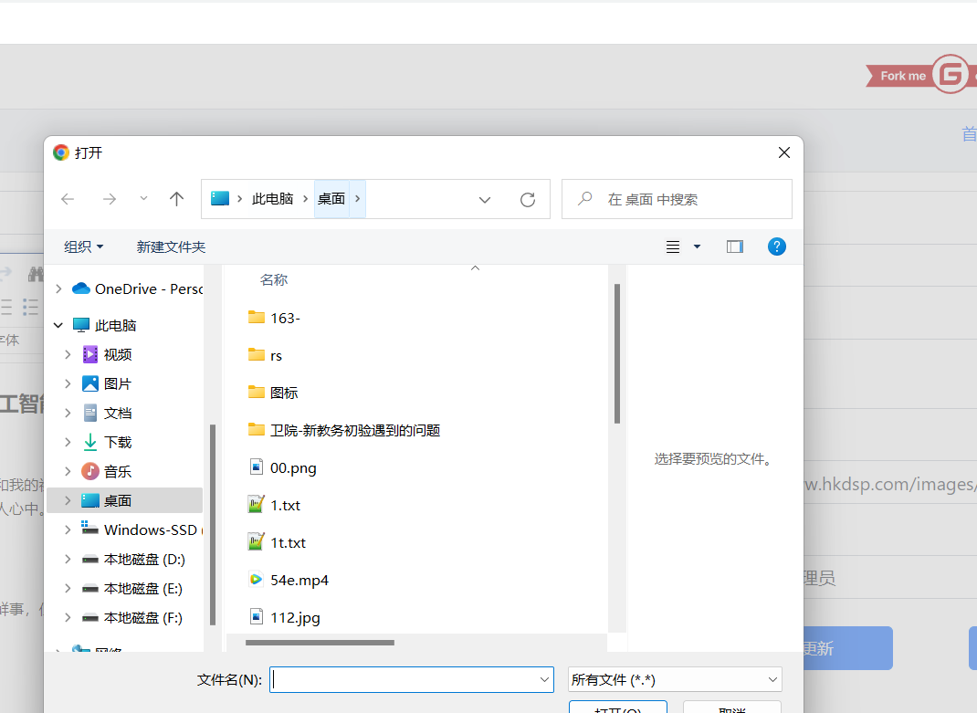The height and width of the screenshot is (713, 977).
Task: Click the address bar folder icon
Action: coord(220,199)
